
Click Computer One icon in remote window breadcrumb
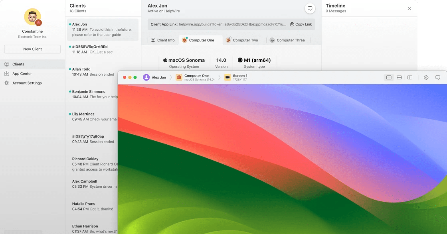pos(179,77)
